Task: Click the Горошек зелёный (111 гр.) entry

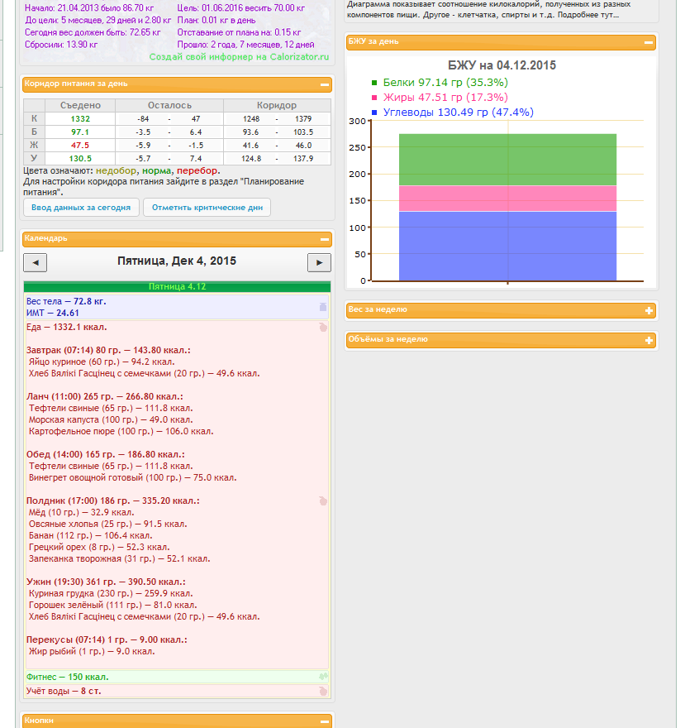Action: pyautogui.click(x=112, y=605)
